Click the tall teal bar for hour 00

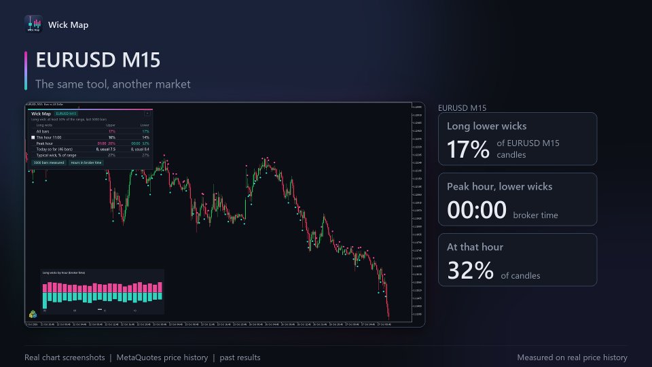pos(45,300)
